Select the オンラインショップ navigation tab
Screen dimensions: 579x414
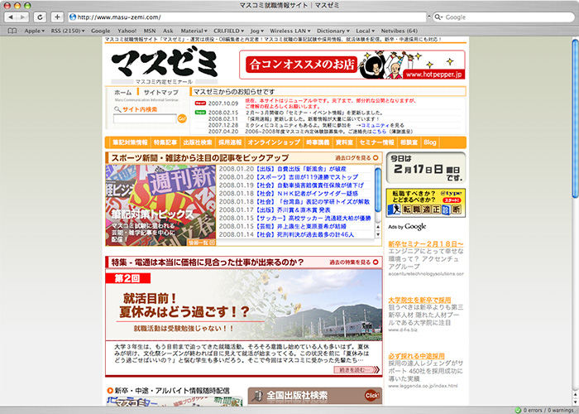click(x=274, y=142)
